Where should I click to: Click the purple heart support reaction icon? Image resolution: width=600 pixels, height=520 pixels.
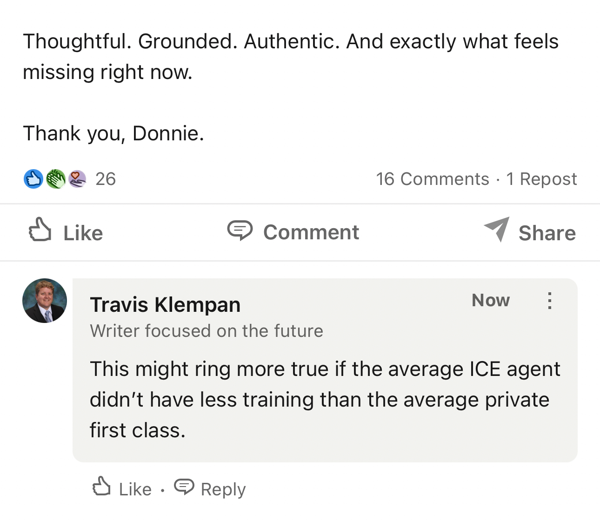pyautogui.click(x=77, y=179)
